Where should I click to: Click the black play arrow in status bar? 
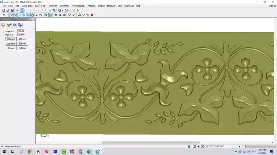coord(239,146)
